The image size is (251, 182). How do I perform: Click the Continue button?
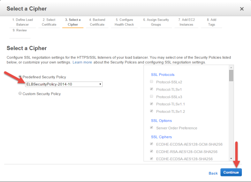(x=231, y=172)
